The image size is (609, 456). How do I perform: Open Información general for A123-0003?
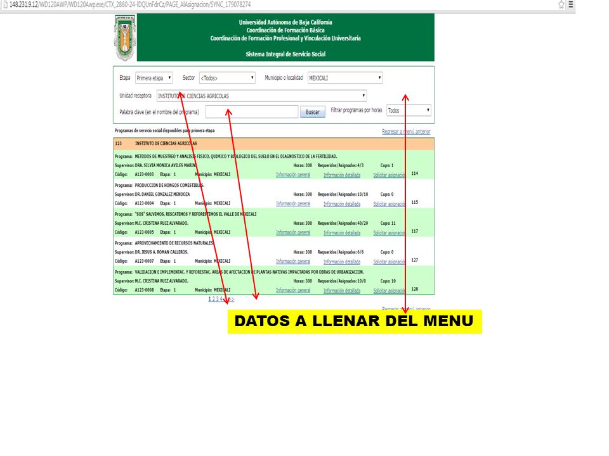click(293, 175)
